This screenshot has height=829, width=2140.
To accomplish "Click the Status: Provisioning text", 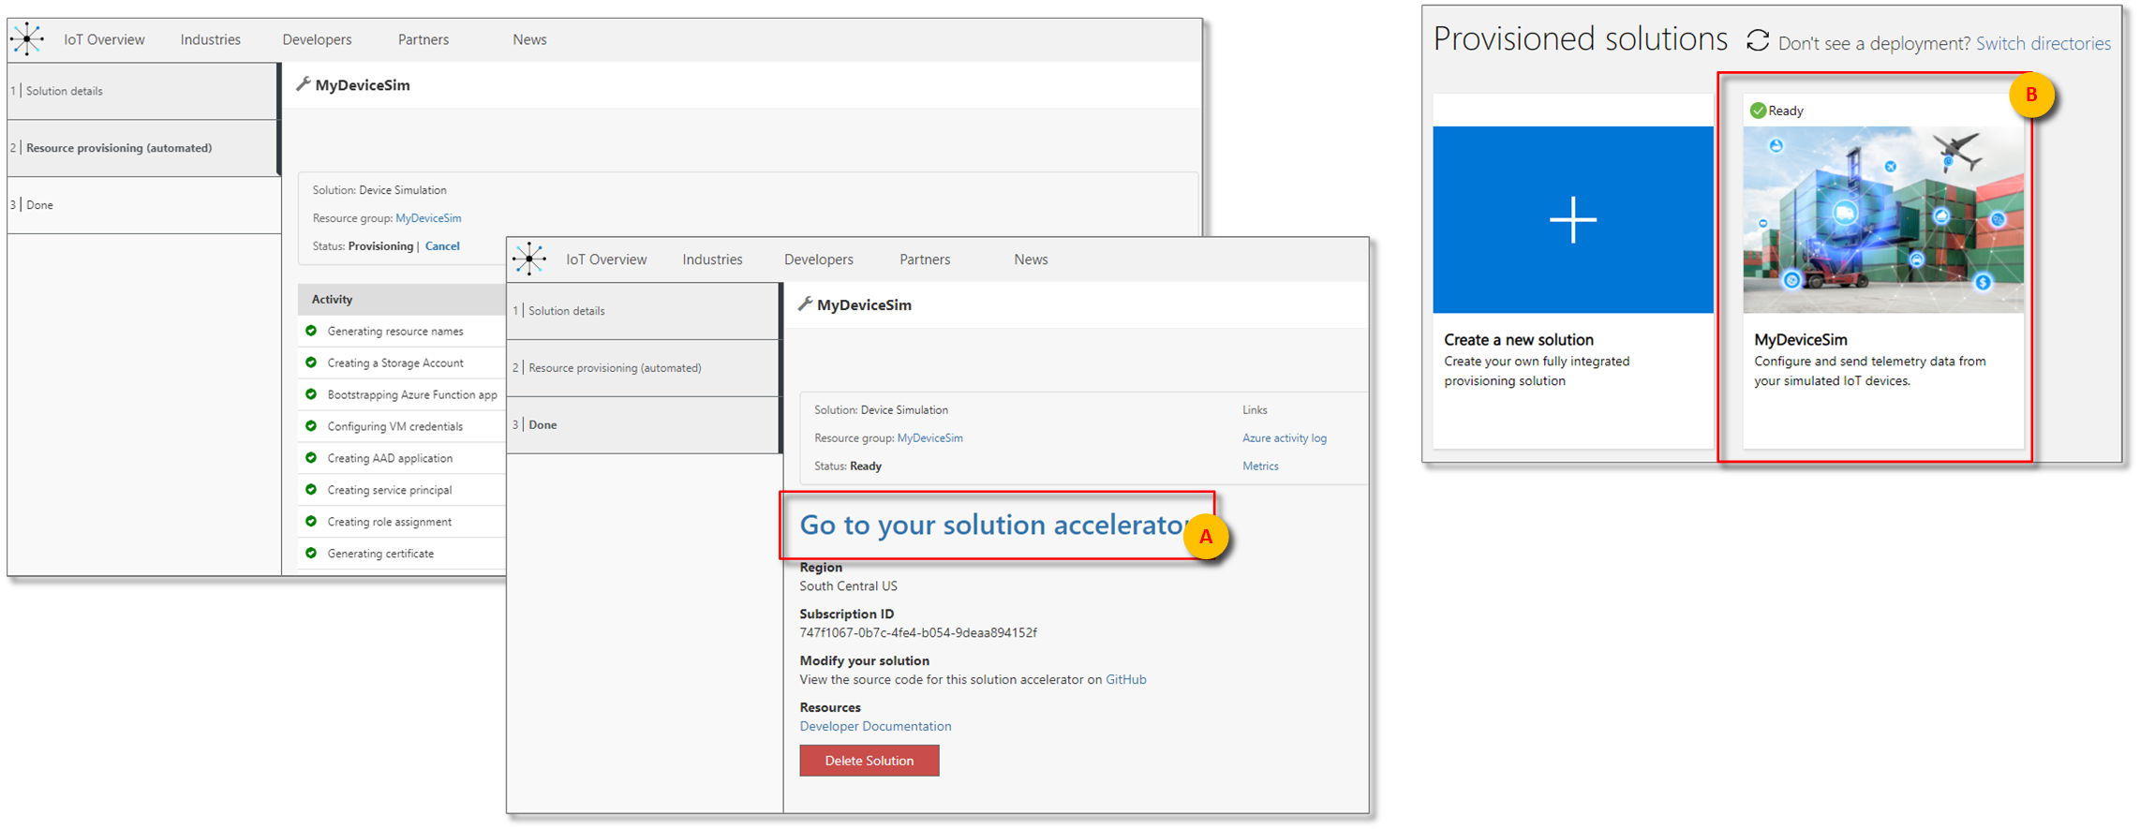I will 363,246.
